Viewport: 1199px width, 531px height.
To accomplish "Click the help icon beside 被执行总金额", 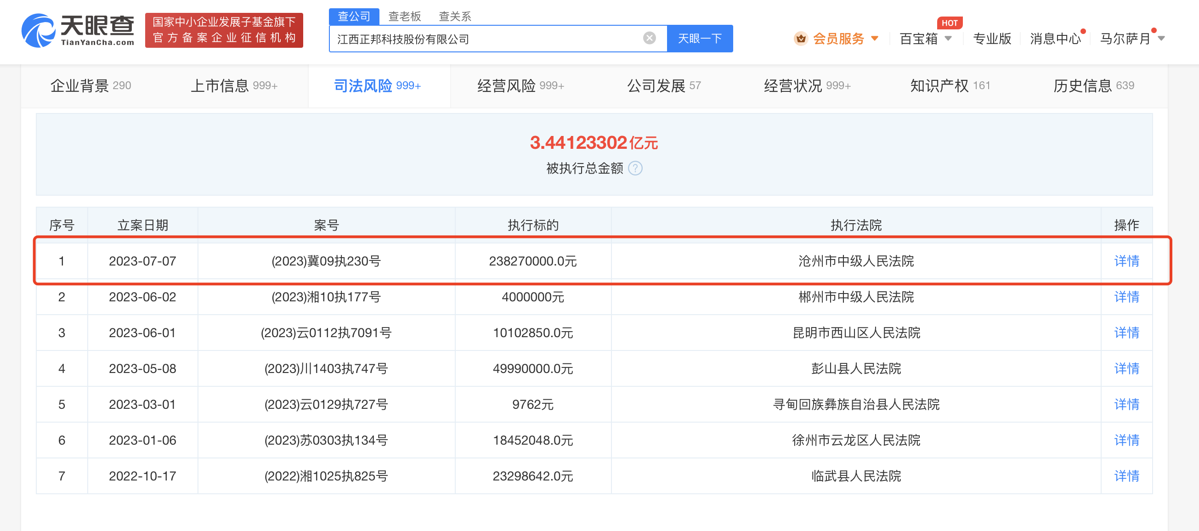I will [x=635, y=168].
